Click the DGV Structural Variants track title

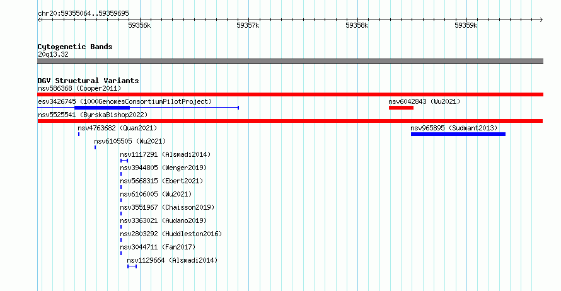tap(88, 81)
